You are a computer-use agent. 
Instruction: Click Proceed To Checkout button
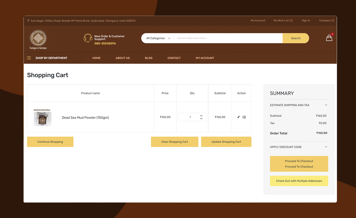click(x=299, y=164)
